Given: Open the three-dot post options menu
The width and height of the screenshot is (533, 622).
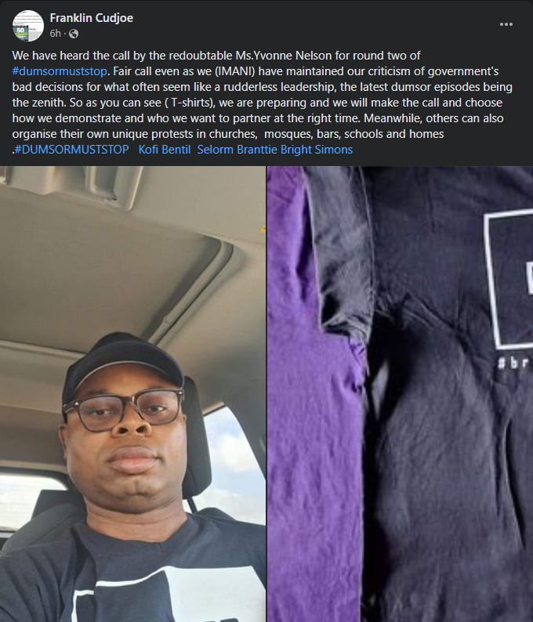Looking at the screenshot, I should pyautogui.click(x=506, y=24).
